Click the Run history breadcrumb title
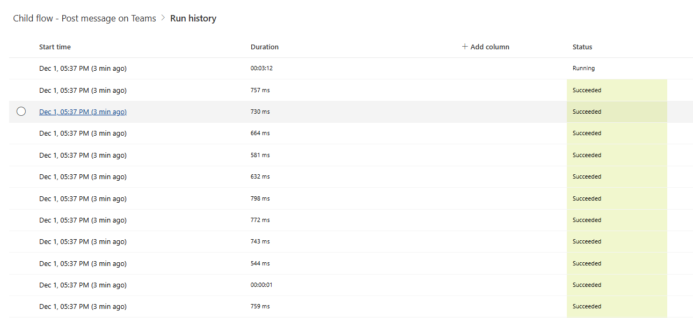Image resolution: width=693 pixels, height=318 pixels. (193, 18)
